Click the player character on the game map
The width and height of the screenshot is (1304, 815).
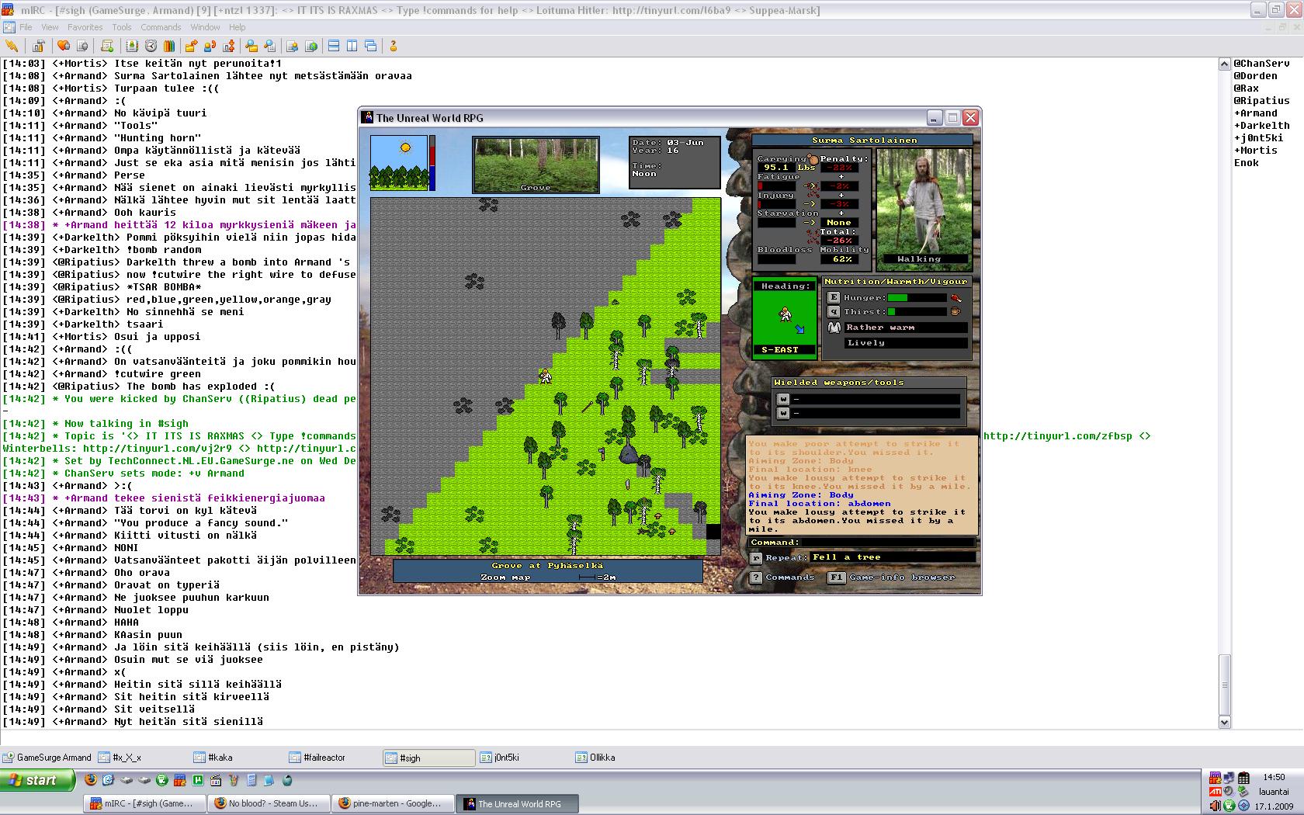point(546,376)
